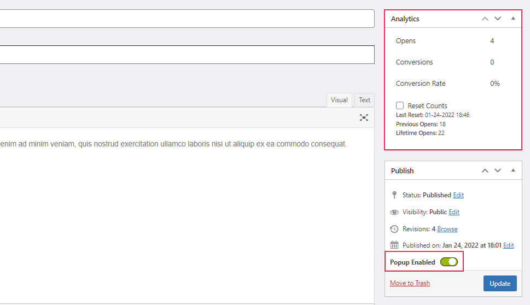
Task: Edit the Public visibility setting
Action: (454, 212)
